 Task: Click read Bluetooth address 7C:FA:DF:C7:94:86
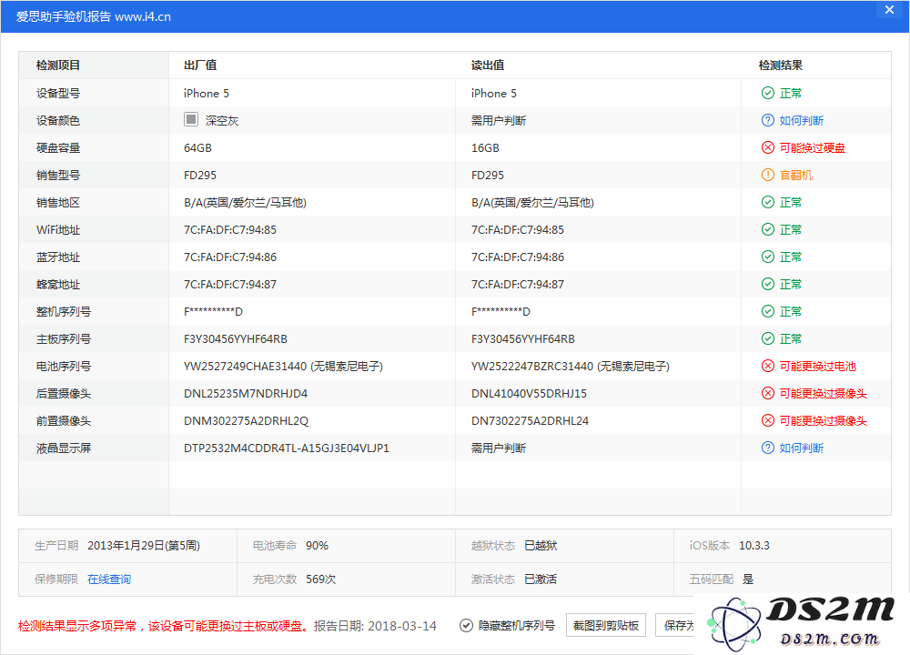pos(518,257)
